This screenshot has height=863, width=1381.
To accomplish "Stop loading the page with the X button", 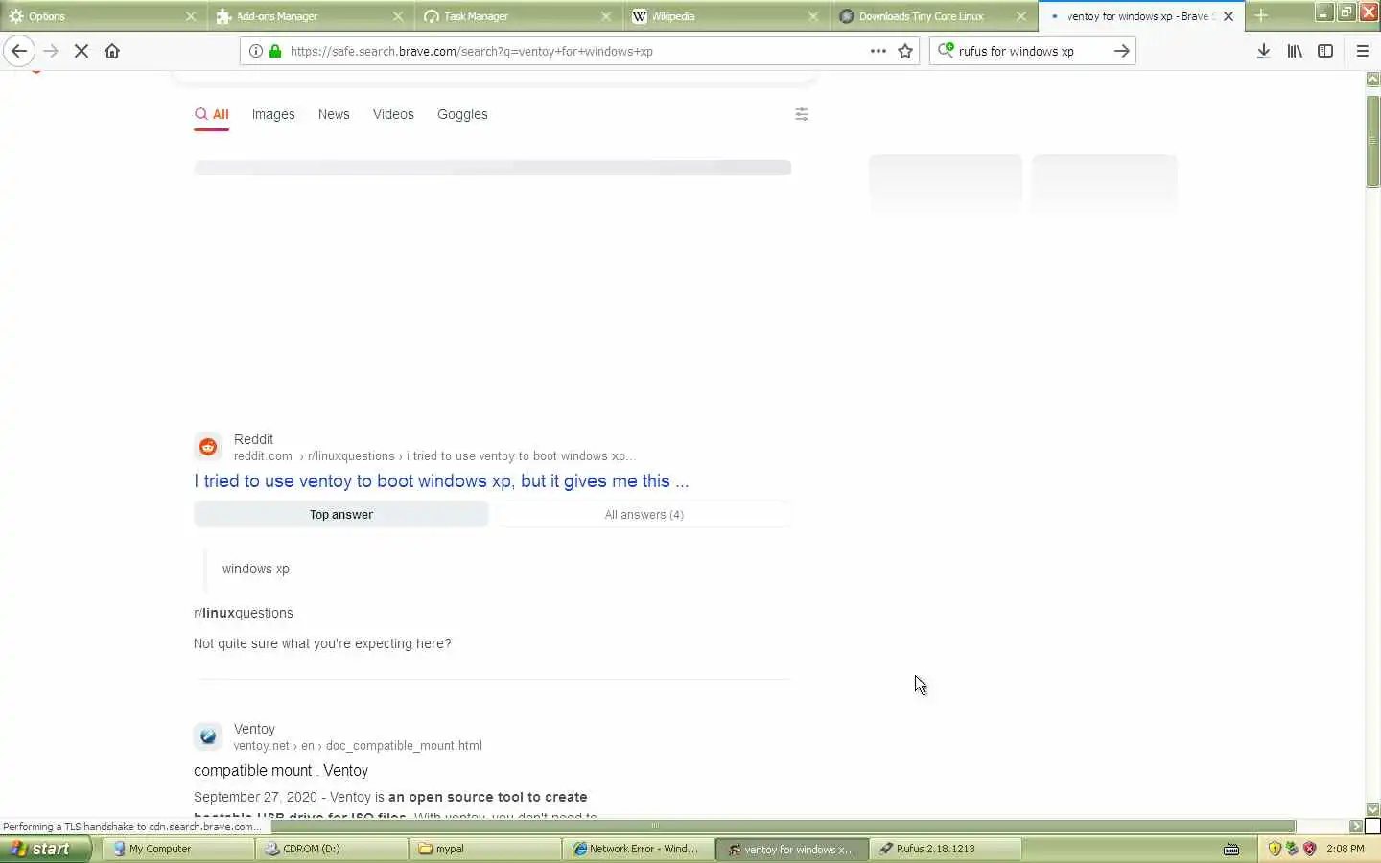I will click(82, 51).
